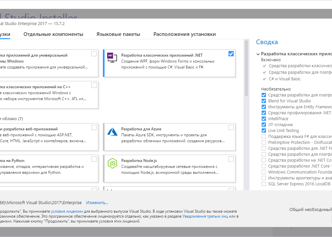Click the 'C# и Visual Basic' included item
332x237 pixels.
pos(285,79)
